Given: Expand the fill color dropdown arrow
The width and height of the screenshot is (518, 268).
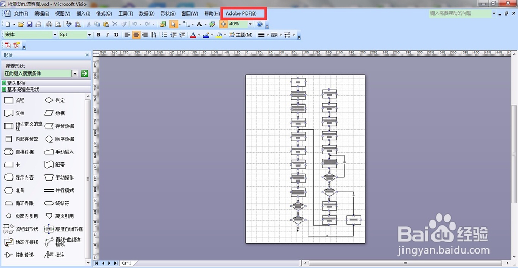Looking at the screenshot, I should 225,35.
